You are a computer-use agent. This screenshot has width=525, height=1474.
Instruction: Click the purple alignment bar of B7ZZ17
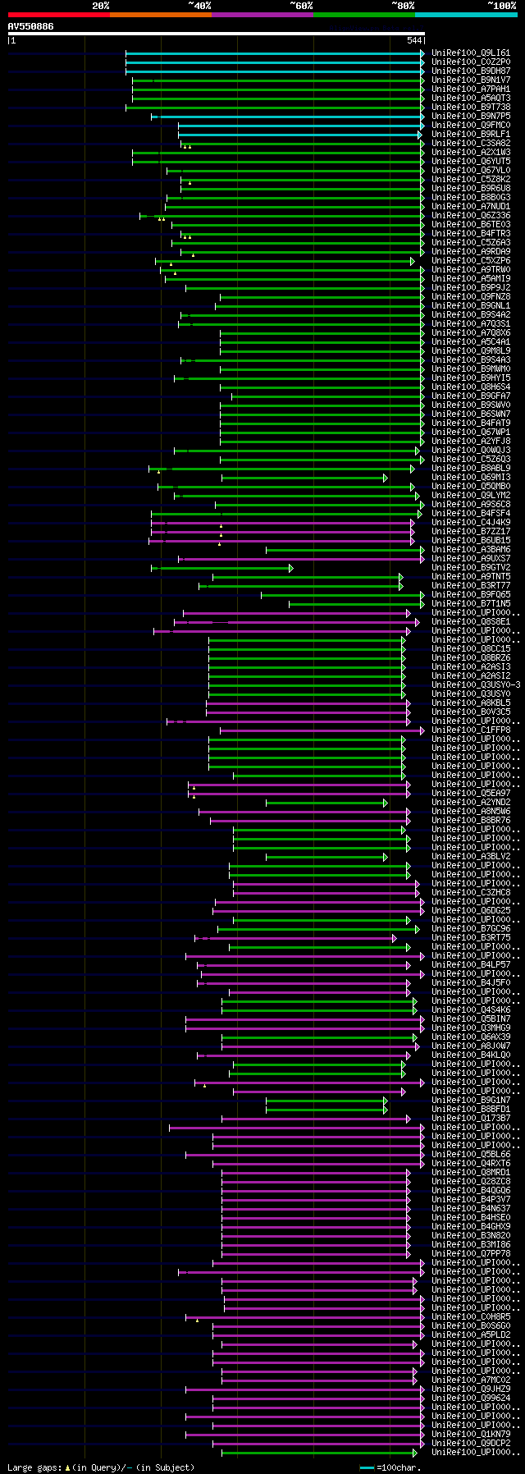pos(282,532)
